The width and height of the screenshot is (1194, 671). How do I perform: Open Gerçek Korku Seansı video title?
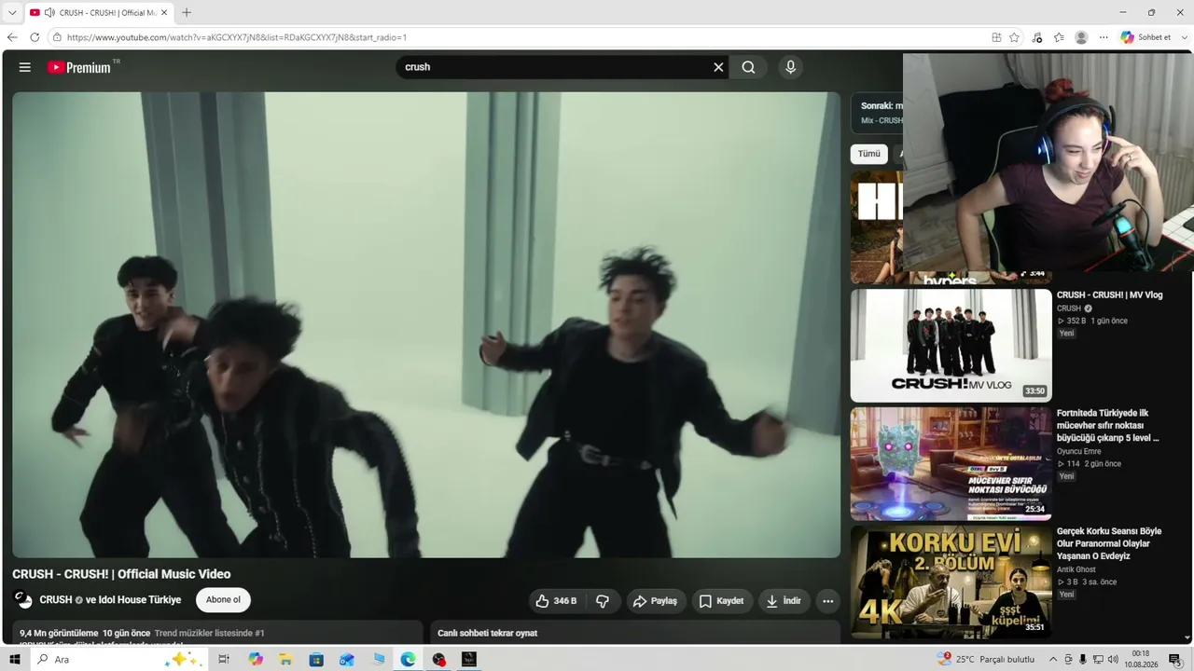click(x=1109, y=544)
